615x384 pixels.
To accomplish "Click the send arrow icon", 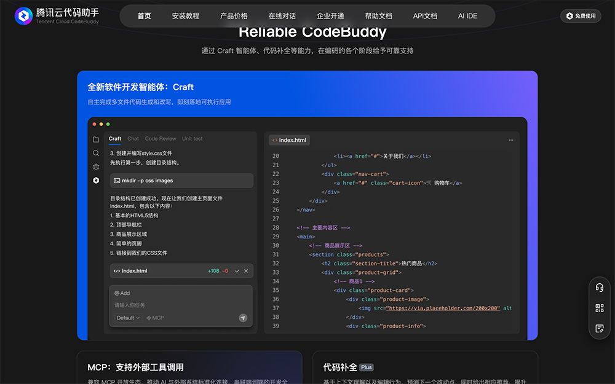I will point(243,318).
